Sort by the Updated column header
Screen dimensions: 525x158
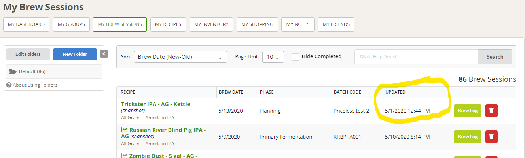pos(396,92)
